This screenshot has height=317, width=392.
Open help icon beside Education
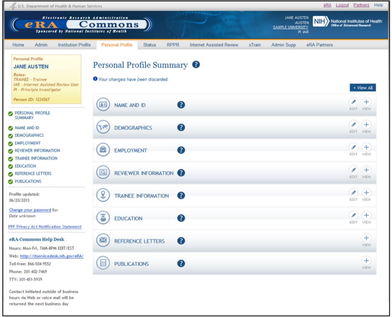181,218
